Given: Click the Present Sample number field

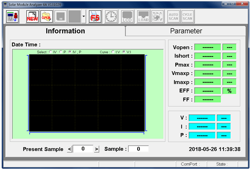Looking at the screenshot, I should (x=83, y=149).
